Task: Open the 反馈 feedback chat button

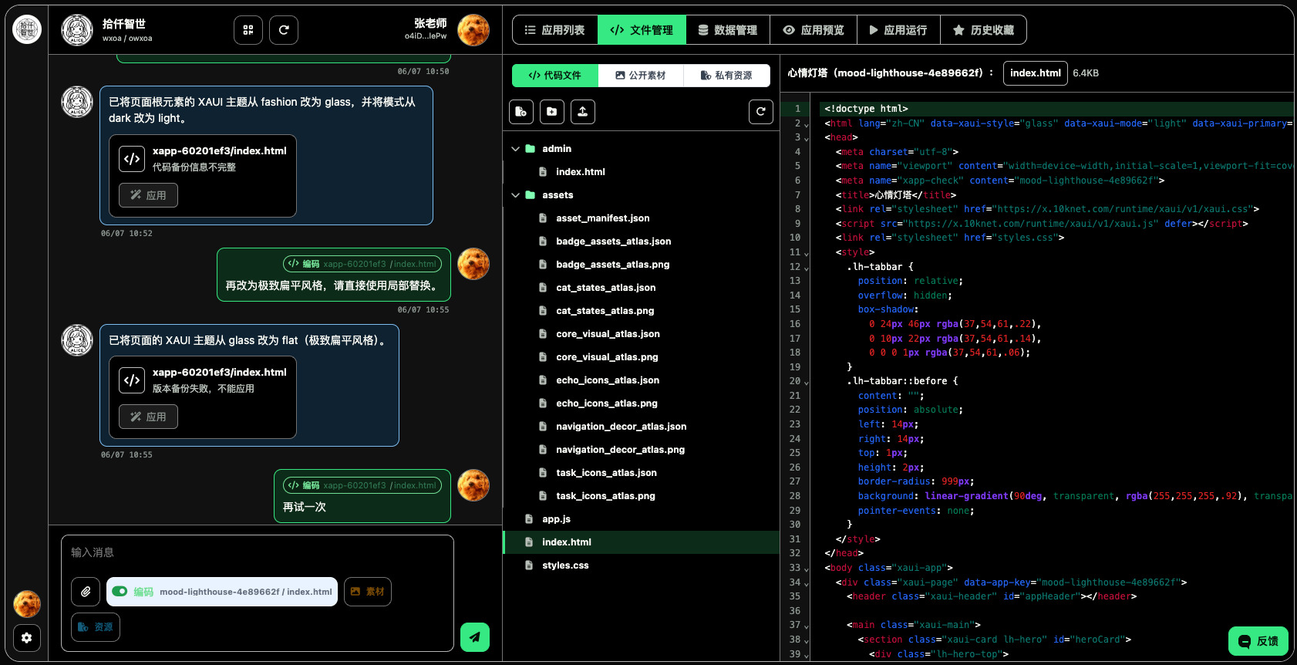Action: 1258,641
